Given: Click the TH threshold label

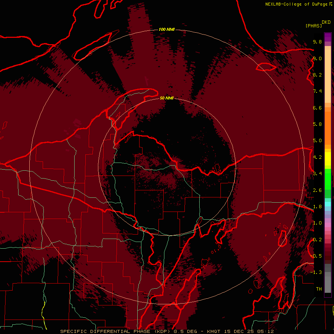Looking at the screenshot, I should [x=319, y=289].
